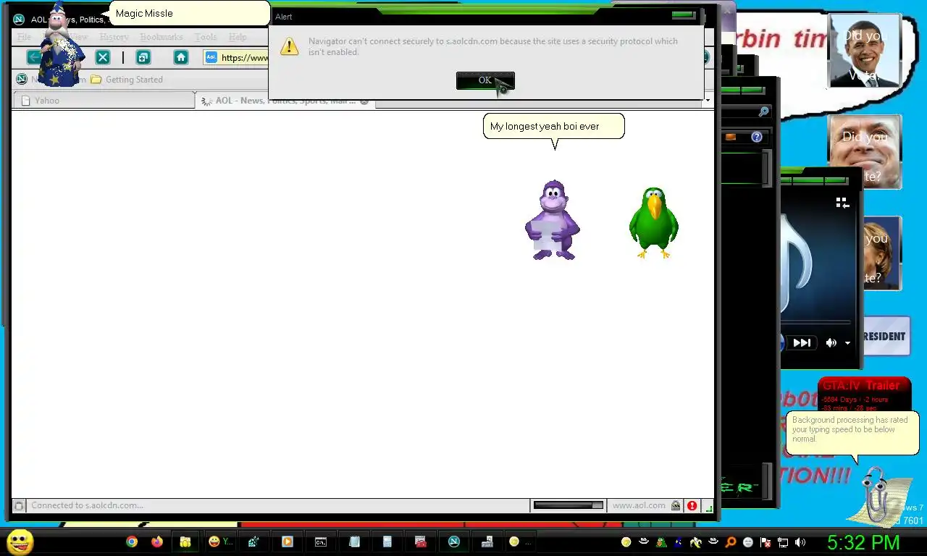Open the command prompt taskbar button
The height and width of the screenshot is (556, 927).
coord(320,542)
